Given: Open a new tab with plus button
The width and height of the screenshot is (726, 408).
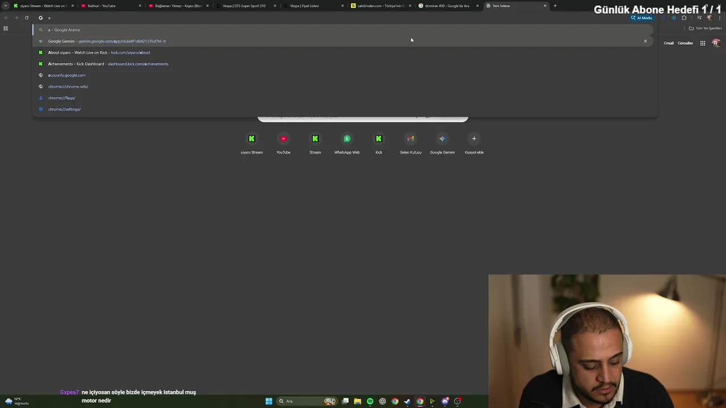Looking at the screenshot, I should point(555,6).
